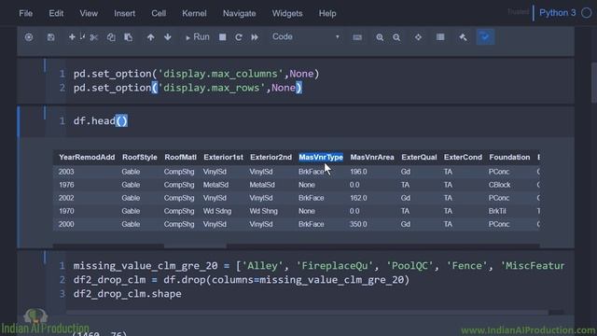Click the save and checkpoint icon
The height and width of the screenshot is (336, 597).
(x=50, y=37)
